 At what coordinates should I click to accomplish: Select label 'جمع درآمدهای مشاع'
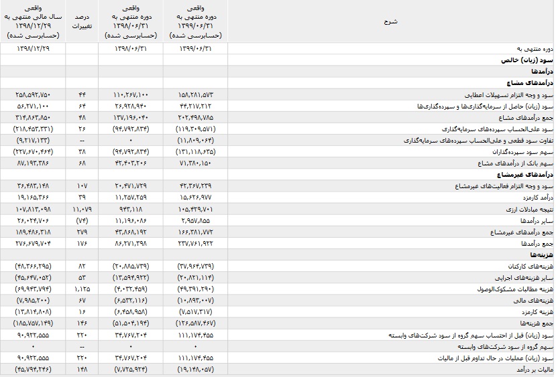pyautogui.click(x=526, y=118)
